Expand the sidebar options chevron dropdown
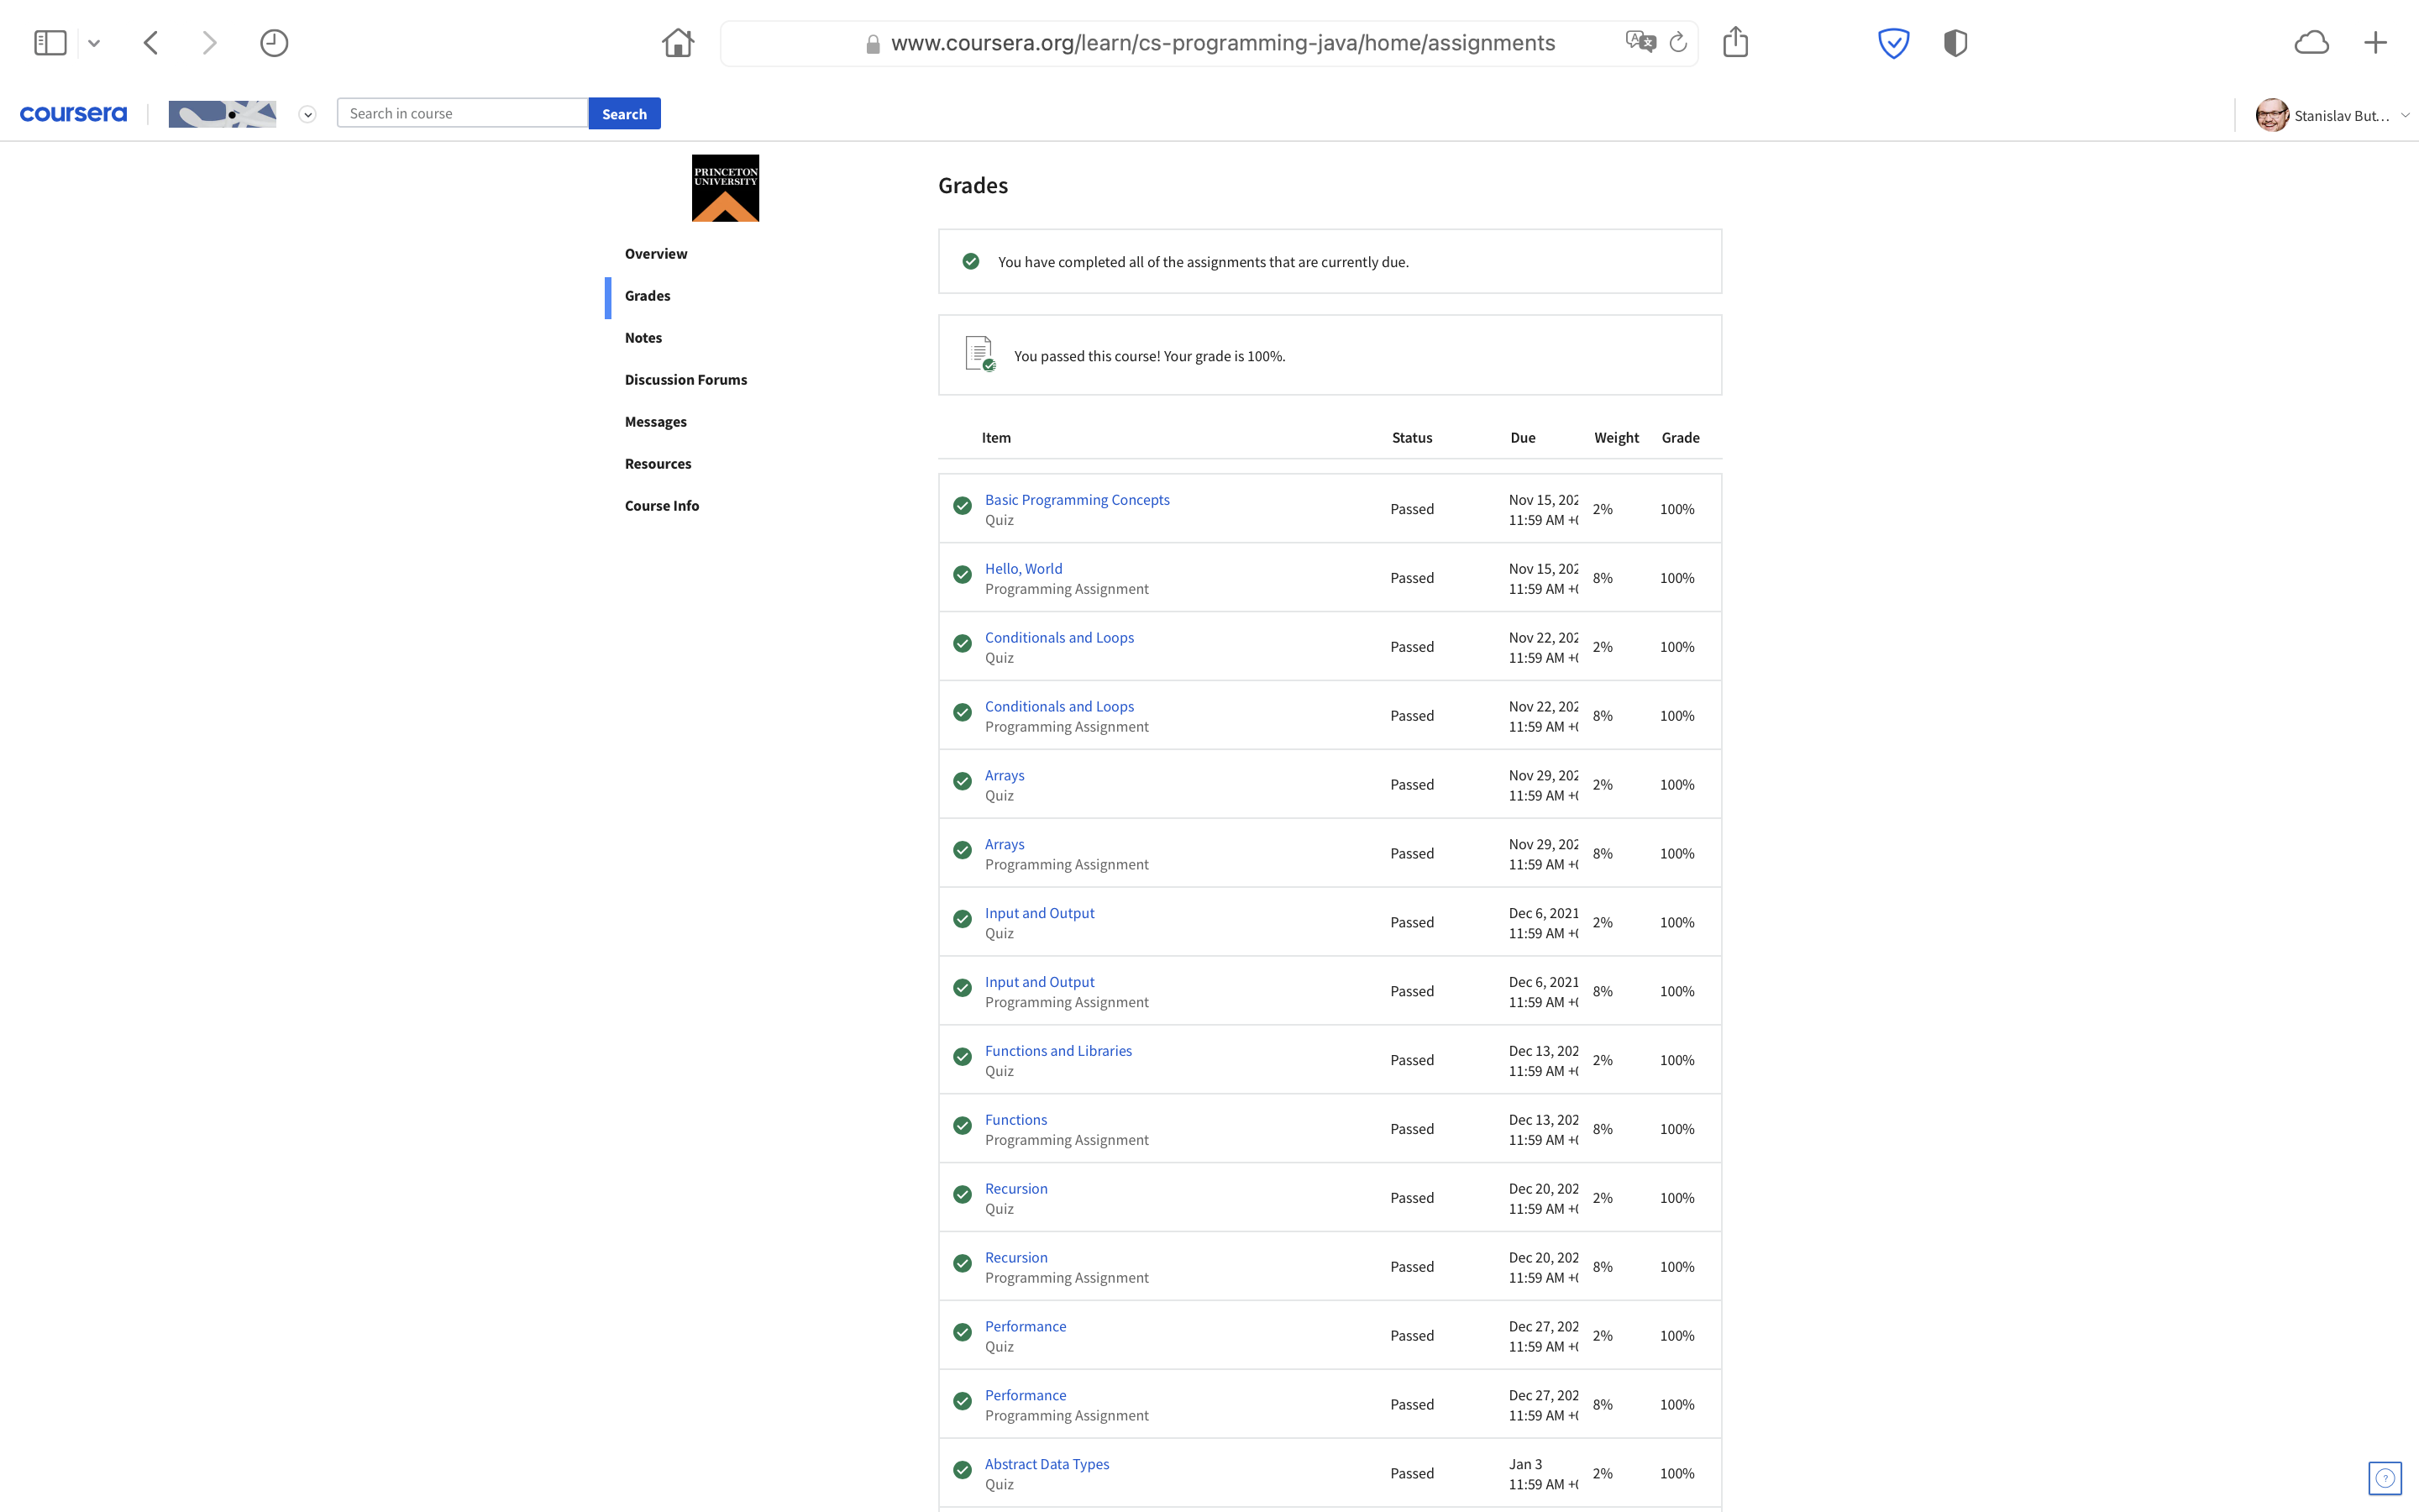Screen dimensions: 2419x1512 coord(94,43)
